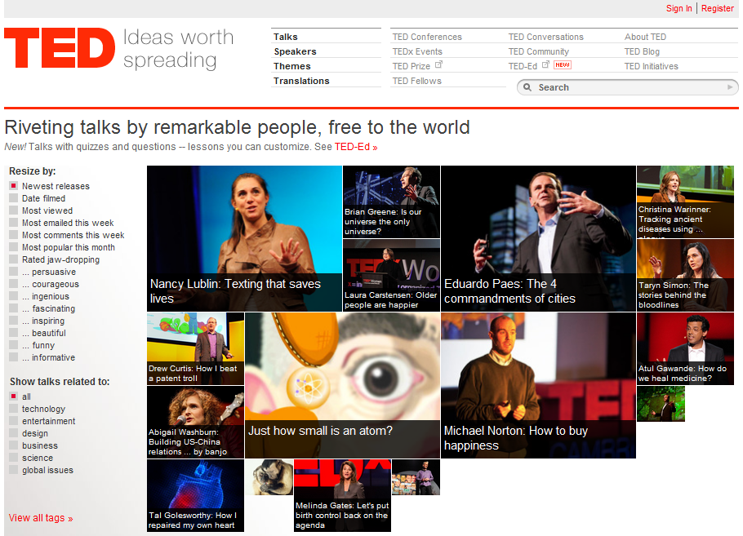The width and height of the screenshot is (743, 536).
Task: Filter talks by business
Action: (x=13, y=445)
